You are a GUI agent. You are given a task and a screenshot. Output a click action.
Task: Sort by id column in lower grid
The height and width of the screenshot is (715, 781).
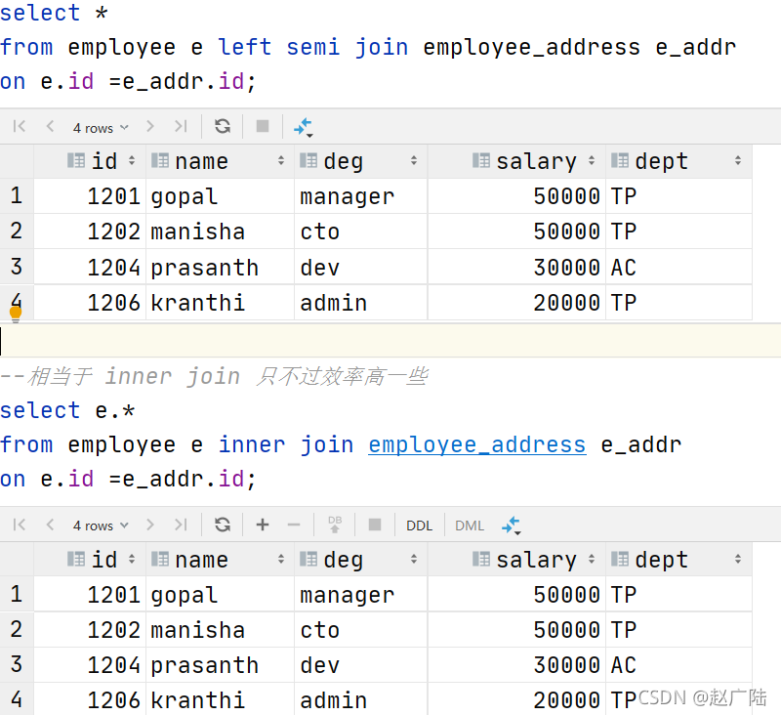[132, 559]
